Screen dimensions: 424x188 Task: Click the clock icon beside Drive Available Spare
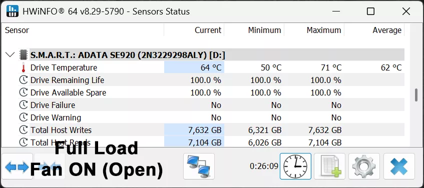pos(24,92)
